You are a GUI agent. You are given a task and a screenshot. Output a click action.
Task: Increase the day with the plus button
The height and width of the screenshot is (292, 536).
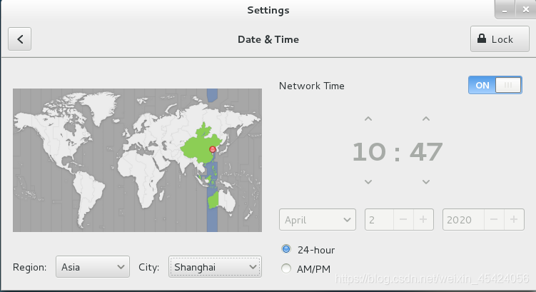[423, 219]
